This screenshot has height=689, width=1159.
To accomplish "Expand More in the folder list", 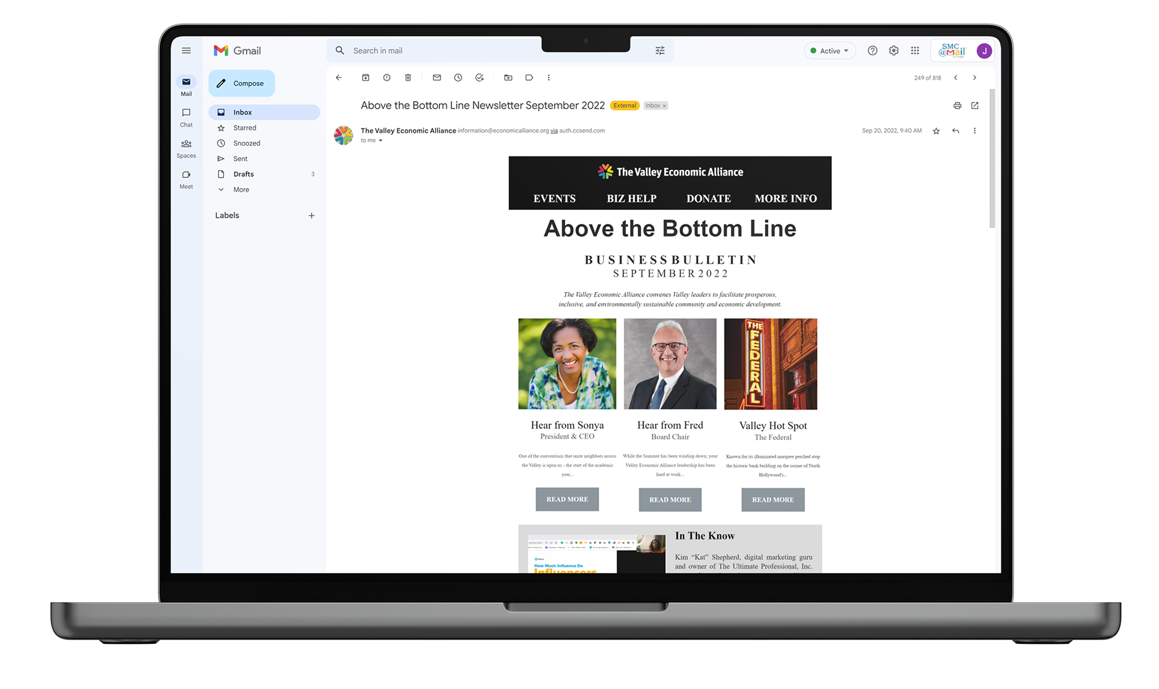I will [x=241, y=189].
